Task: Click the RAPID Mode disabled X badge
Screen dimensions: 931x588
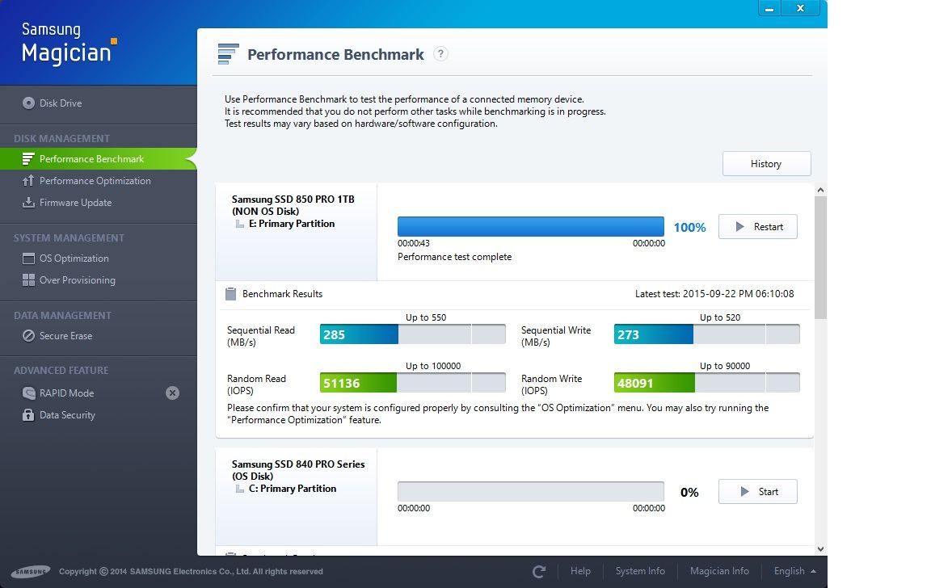Action: [x=172, y=393]
